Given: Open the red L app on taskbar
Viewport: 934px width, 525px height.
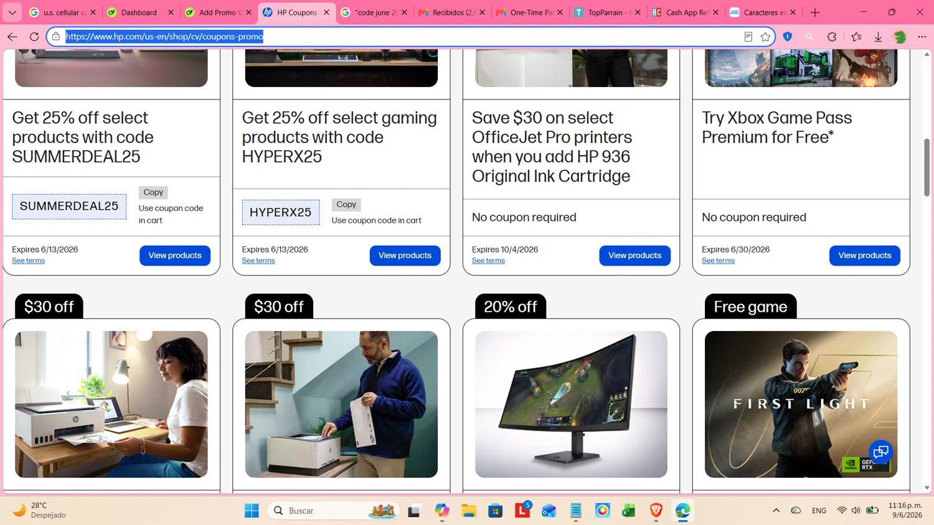Looking at the screenshot, I should click(x=522, y=511).
